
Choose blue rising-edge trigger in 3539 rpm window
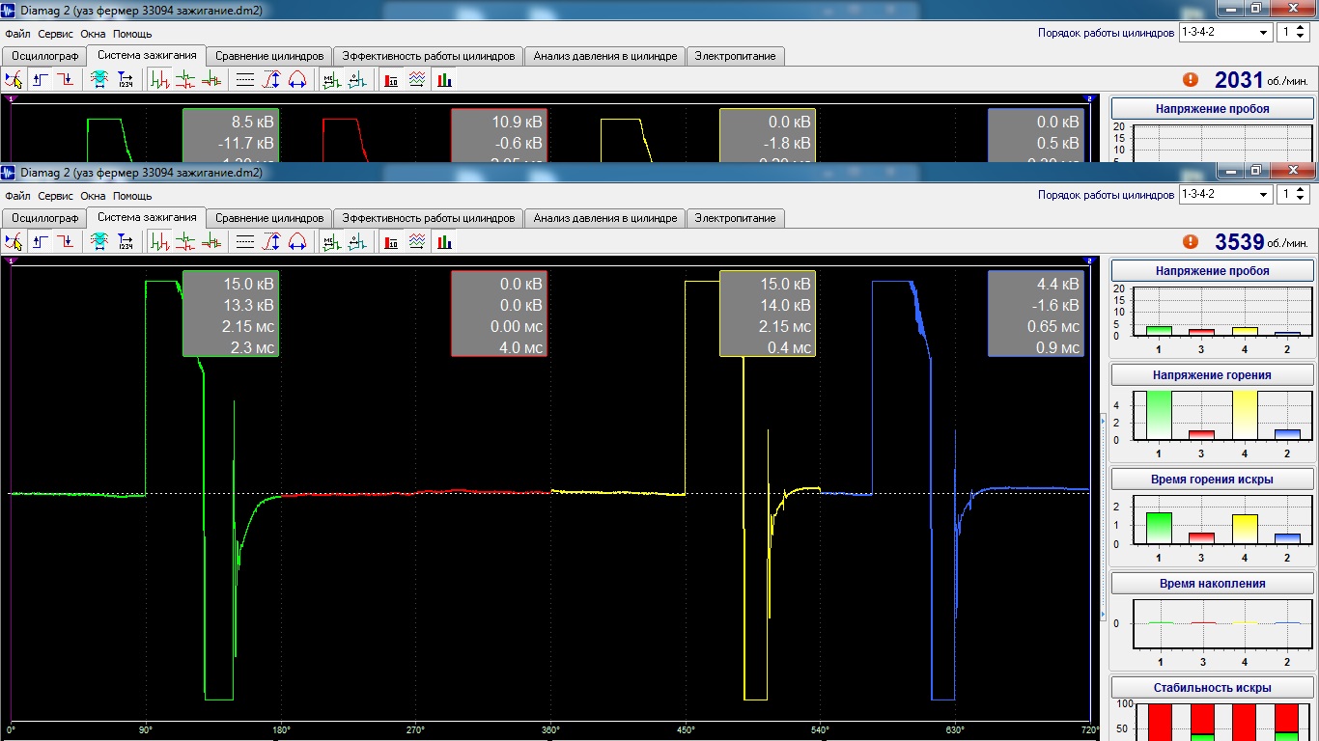[42, 241]
